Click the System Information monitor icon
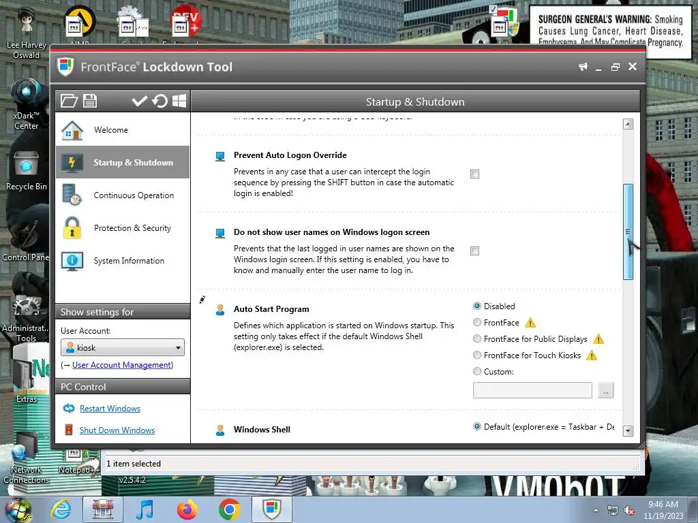This screenshot has width=698, height=523. 72,261
